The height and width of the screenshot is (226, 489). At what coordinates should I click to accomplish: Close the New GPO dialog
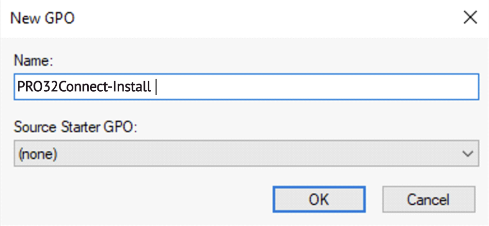tap(470, 18)
